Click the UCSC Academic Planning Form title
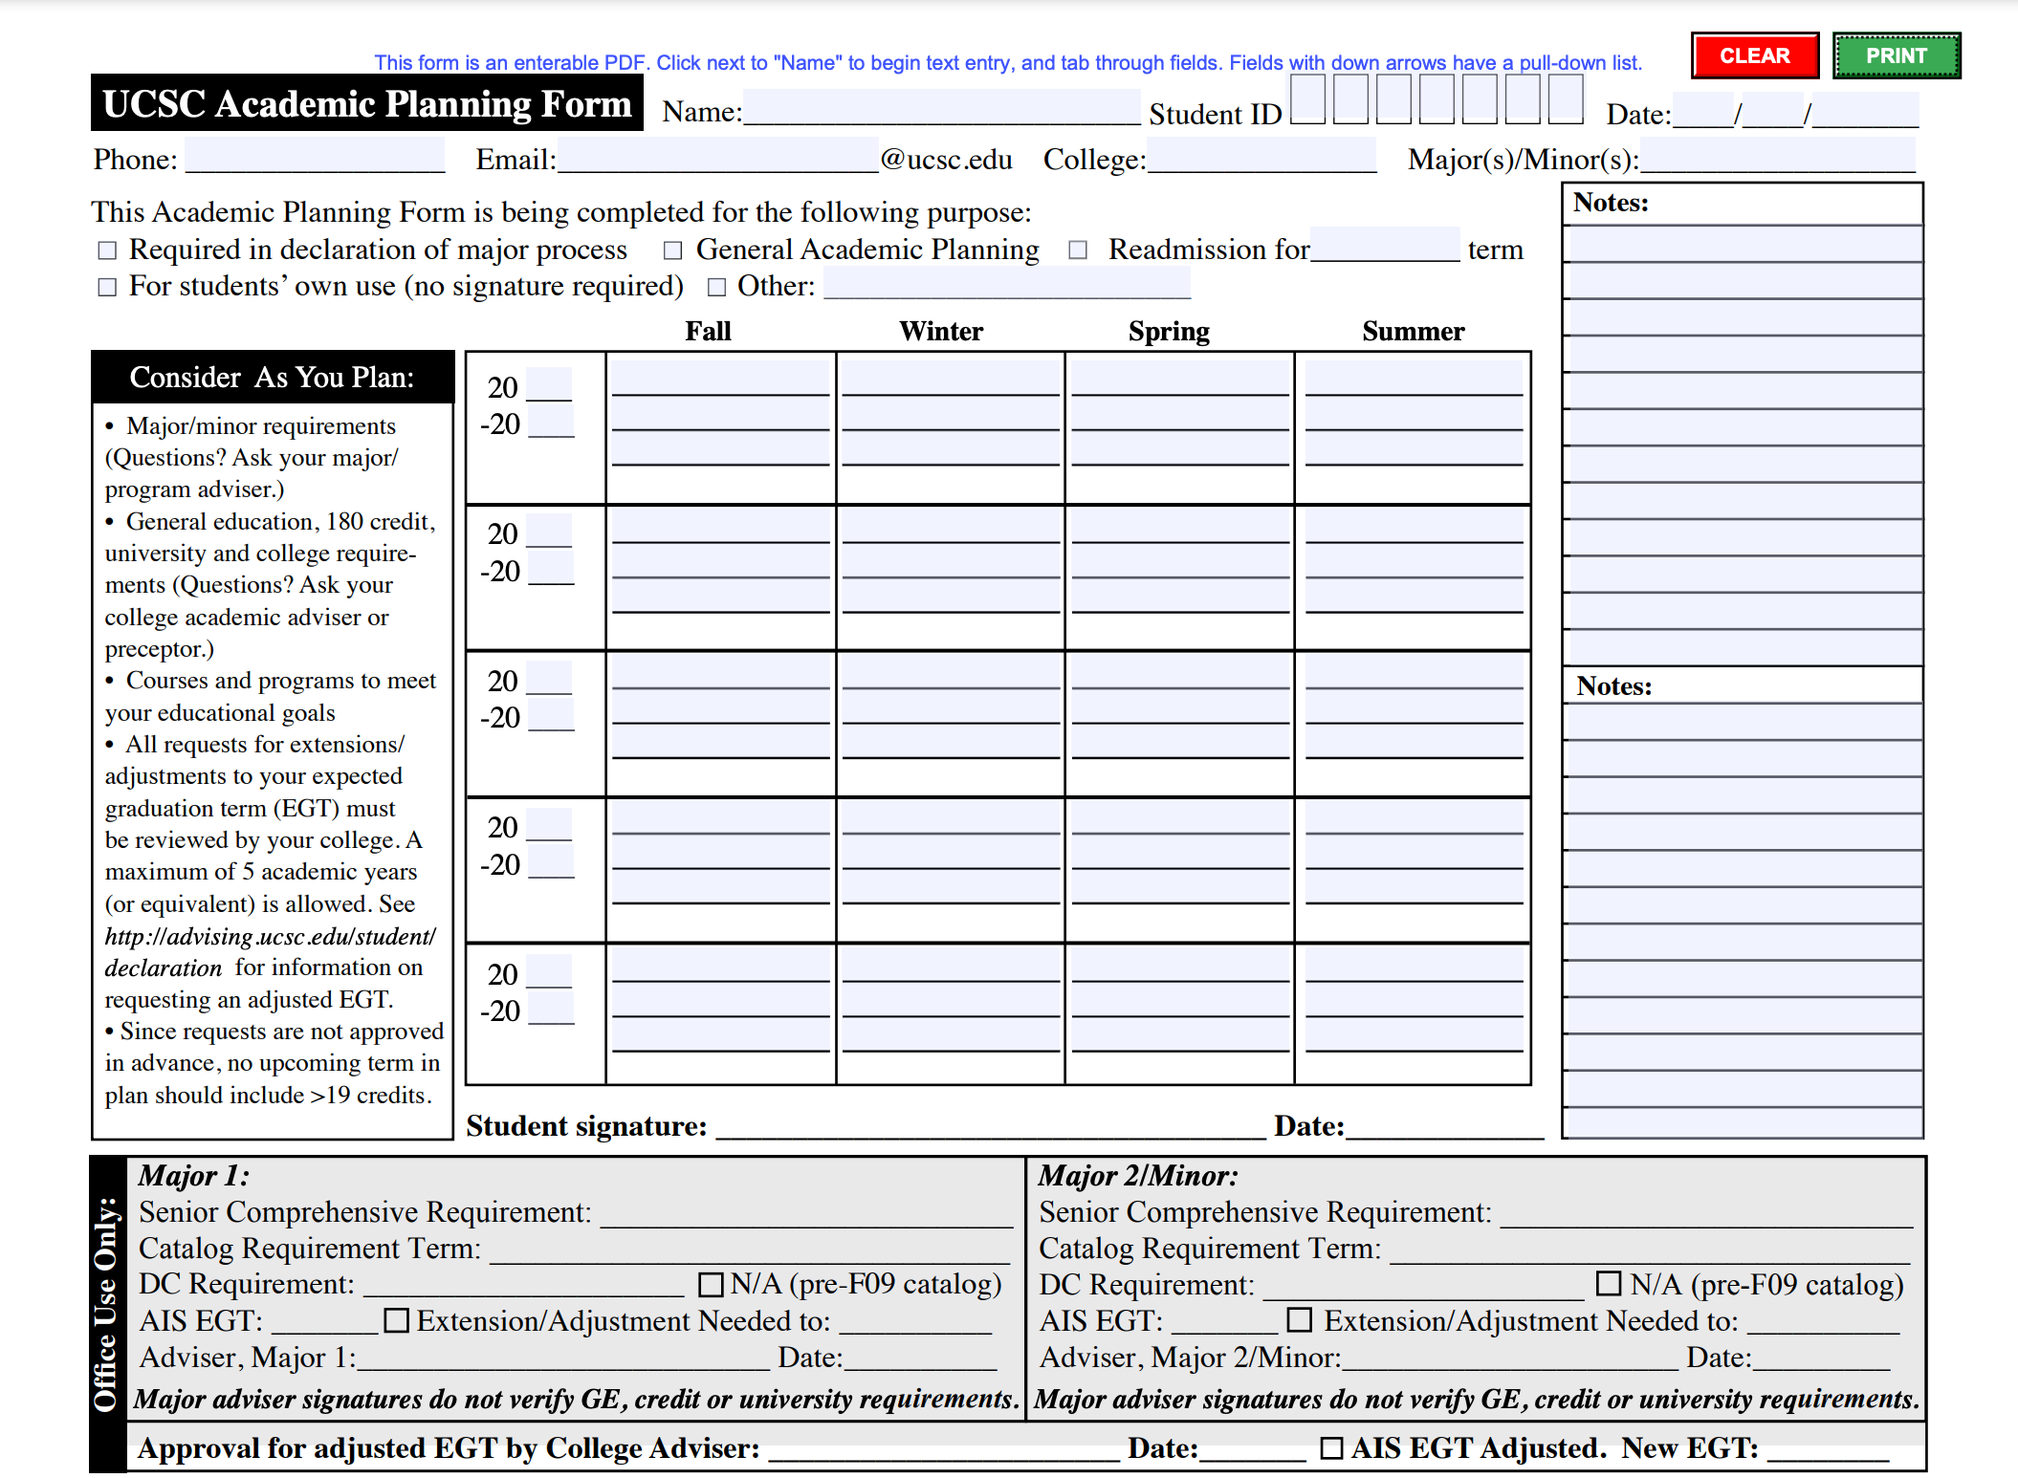Image resolution: width=2018 pixels, height=1478 pixels. point(367,102)
